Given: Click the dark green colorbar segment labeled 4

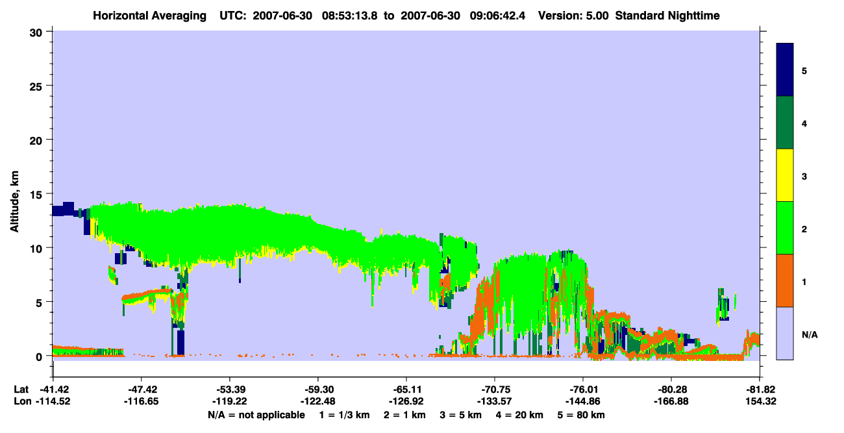Looking at the screenshot, I should tap(785, 123).
